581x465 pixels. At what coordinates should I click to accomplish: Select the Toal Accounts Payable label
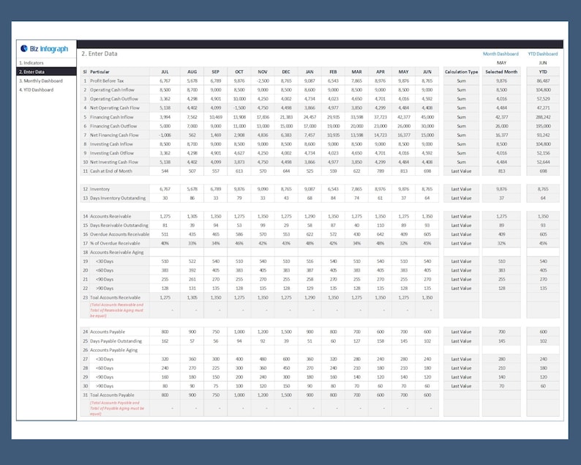(x=112, y=395)
